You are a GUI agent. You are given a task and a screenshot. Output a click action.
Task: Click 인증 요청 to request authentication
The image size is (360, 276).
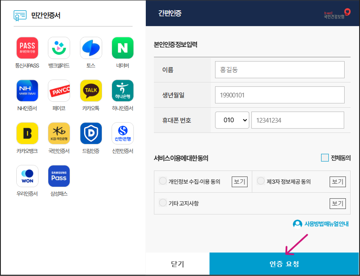point(284,264)
